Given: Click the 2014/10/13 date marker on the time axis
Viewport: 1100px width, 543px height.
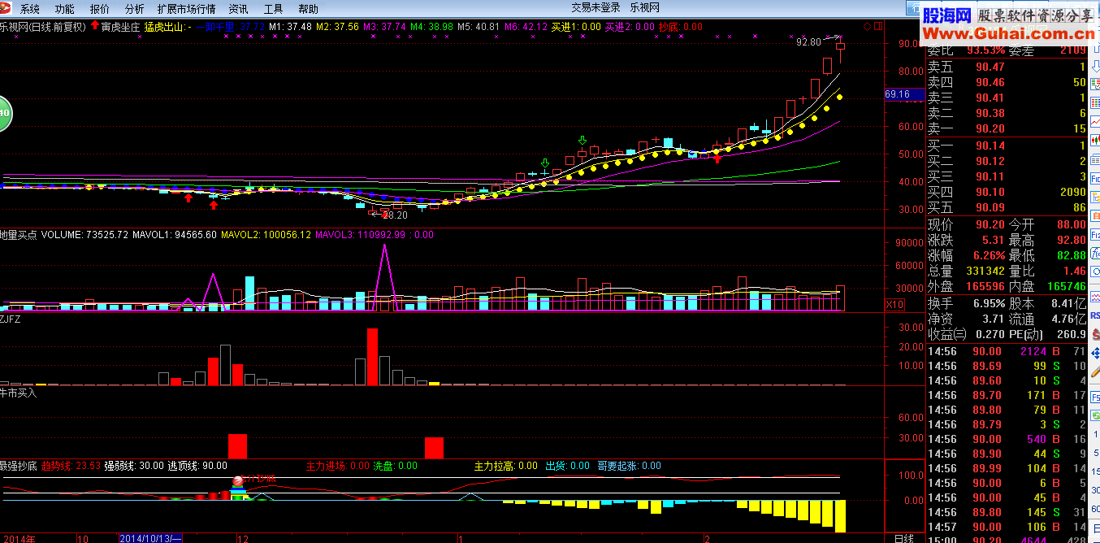Looking at the screenshot, I should pyautogui.click(x=150, y=538).
